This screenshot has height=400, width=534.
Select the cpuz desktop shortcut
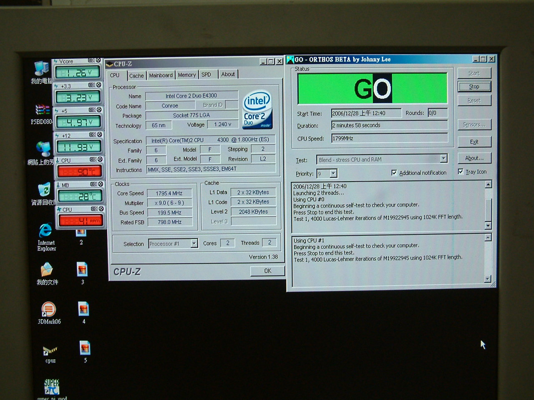coord(50,354)
